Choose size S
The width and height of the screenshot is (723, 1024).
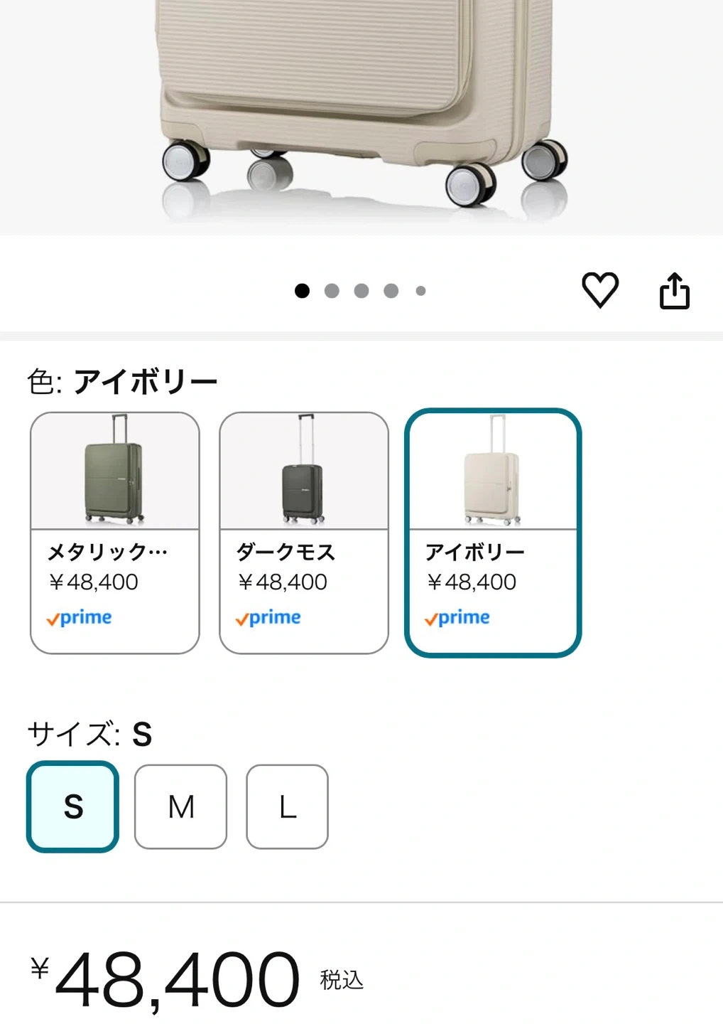(73, 806)
